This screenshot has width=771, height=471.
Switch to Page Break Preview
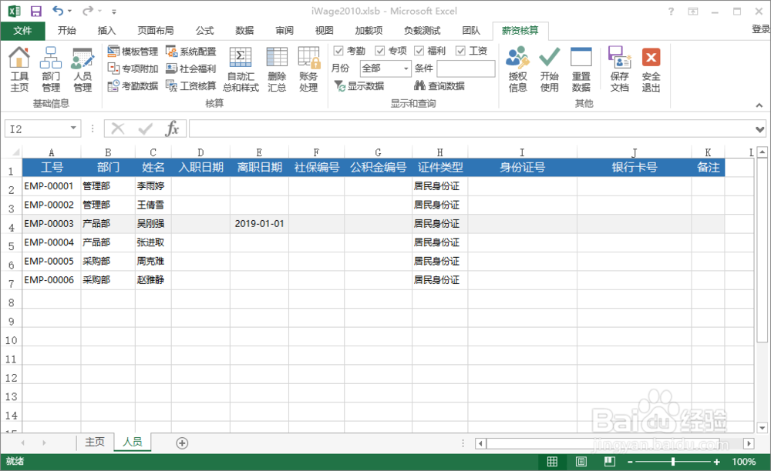[610, 462]
